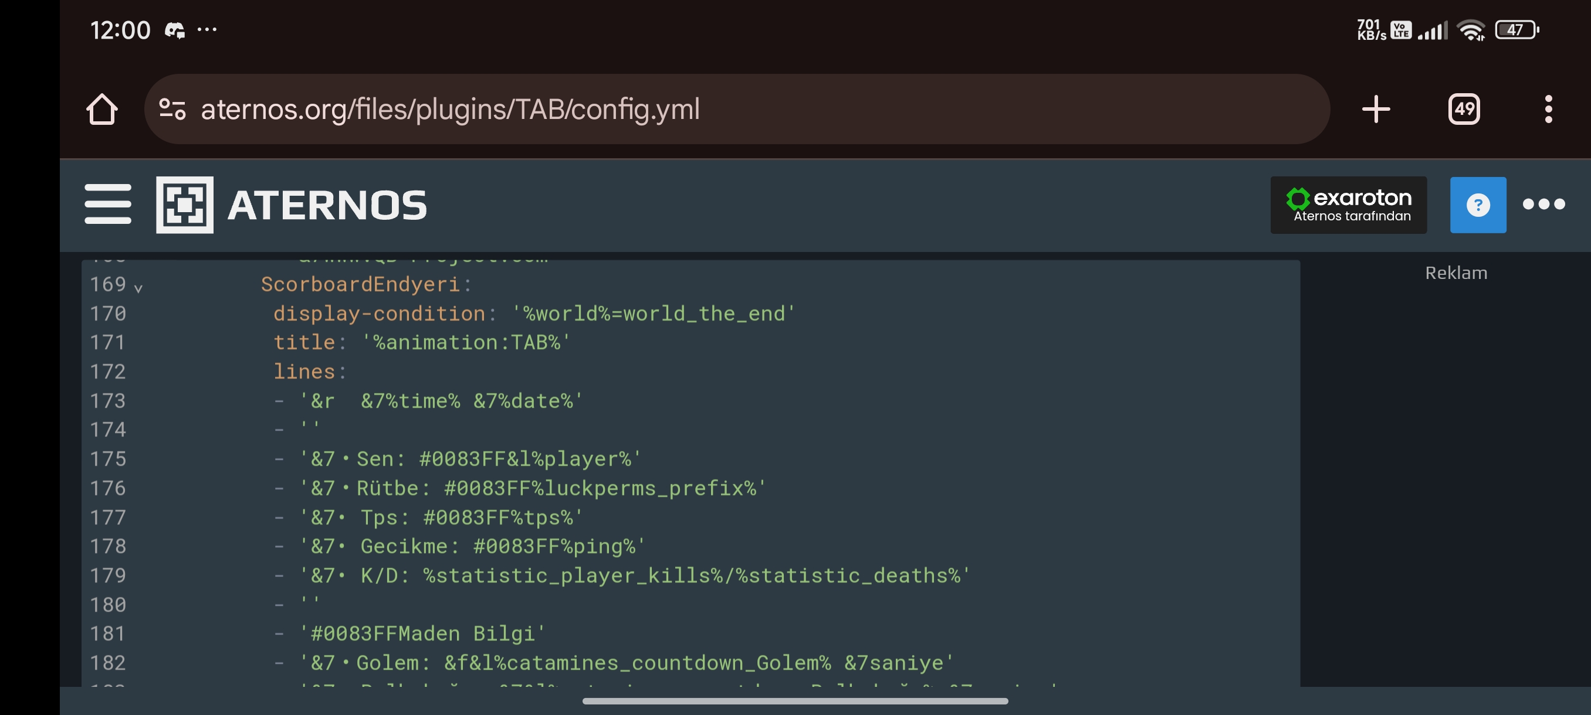Image resolution: width=1591 pixels, height=715 pixels.
Task: Click the ATERNOS wordmark
Action: [327, 205]
